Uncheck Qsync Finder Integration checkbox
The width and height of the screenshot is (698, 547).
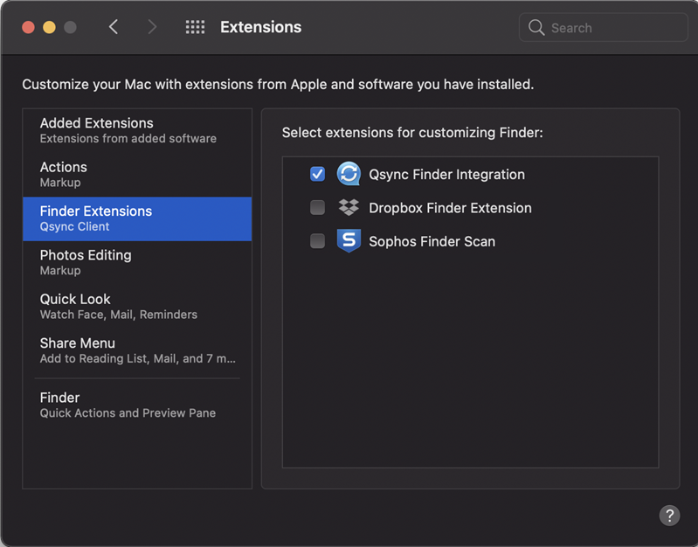317,174
